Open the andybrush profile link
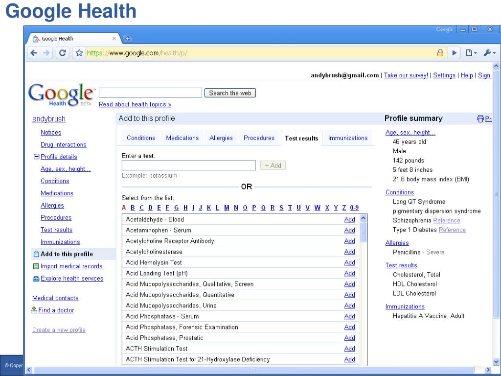 click(48, 118)
